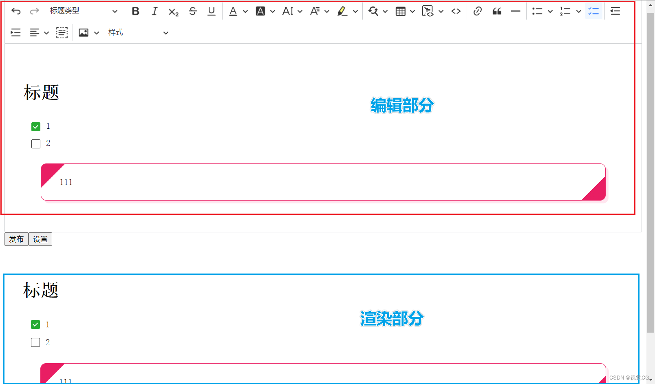655x384 pixels.
Task: Expand the text alignment dropdown arrow
Action: point(46,33)
